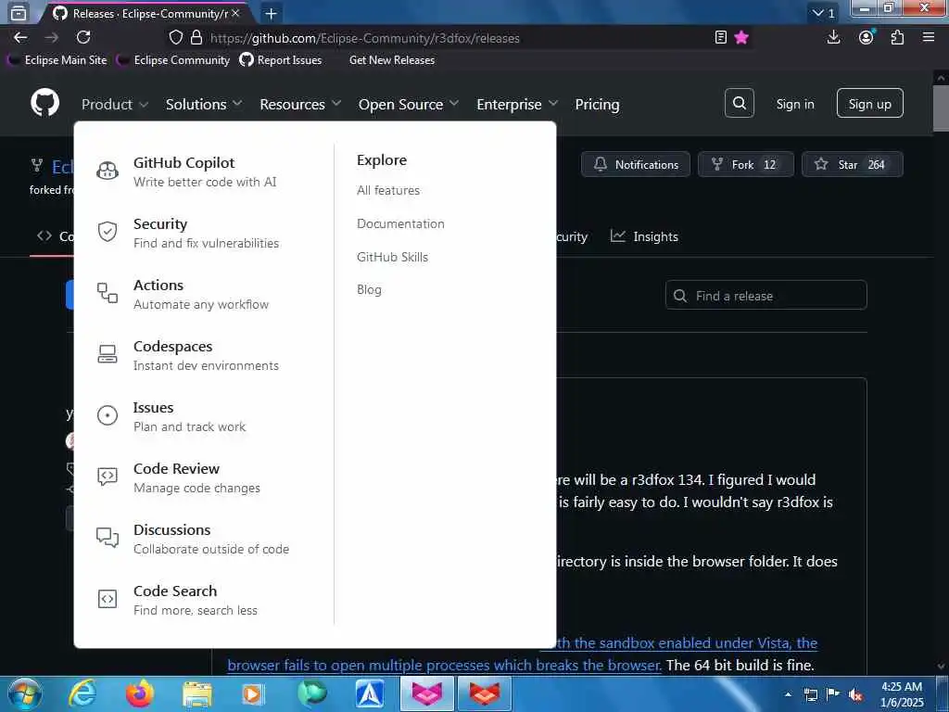Click the Code Search icon in menu
Screen dimensions: 949x712
point(108,599)
